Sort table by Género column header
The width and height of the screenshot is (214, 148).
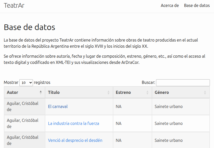pyautogui.click(x=181, y=92)
